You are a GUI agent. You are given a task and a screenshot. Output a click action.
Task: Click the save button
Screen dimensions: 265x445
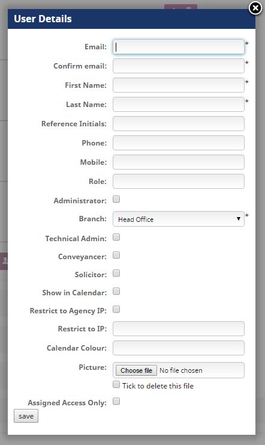(26, 416)
